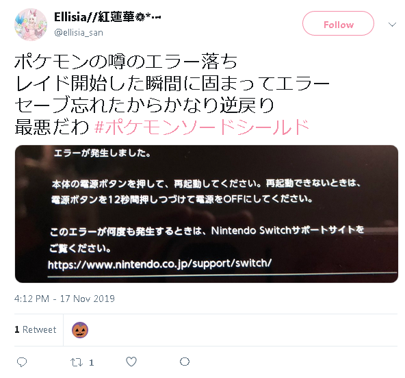This screenshot has height=378, width=405.
Task: Click the エラーが発生しました heading in image
Action: [x=103, y=153]
